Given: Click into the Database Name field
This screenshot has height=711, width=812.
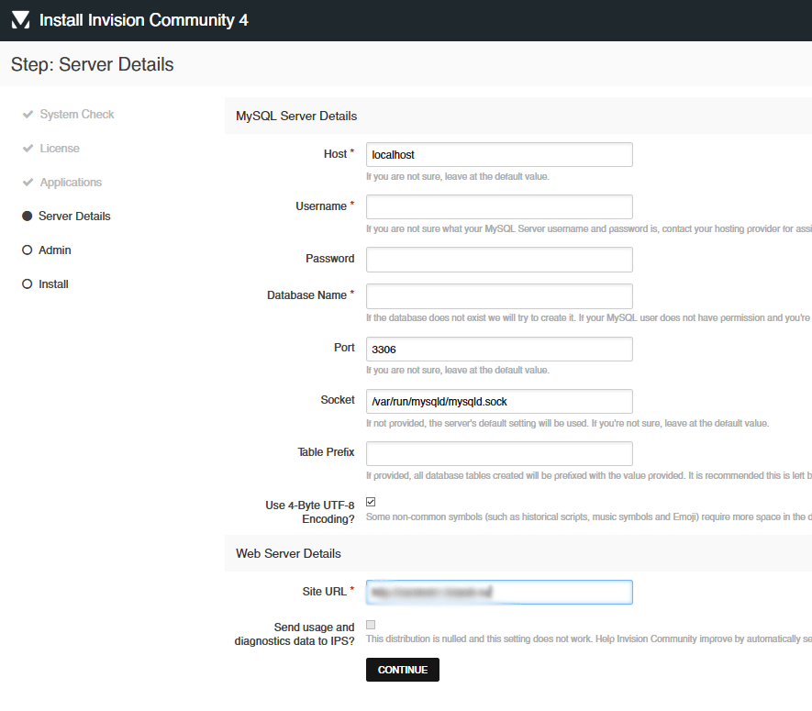Looking at the screenshot, I should (499, 296).
